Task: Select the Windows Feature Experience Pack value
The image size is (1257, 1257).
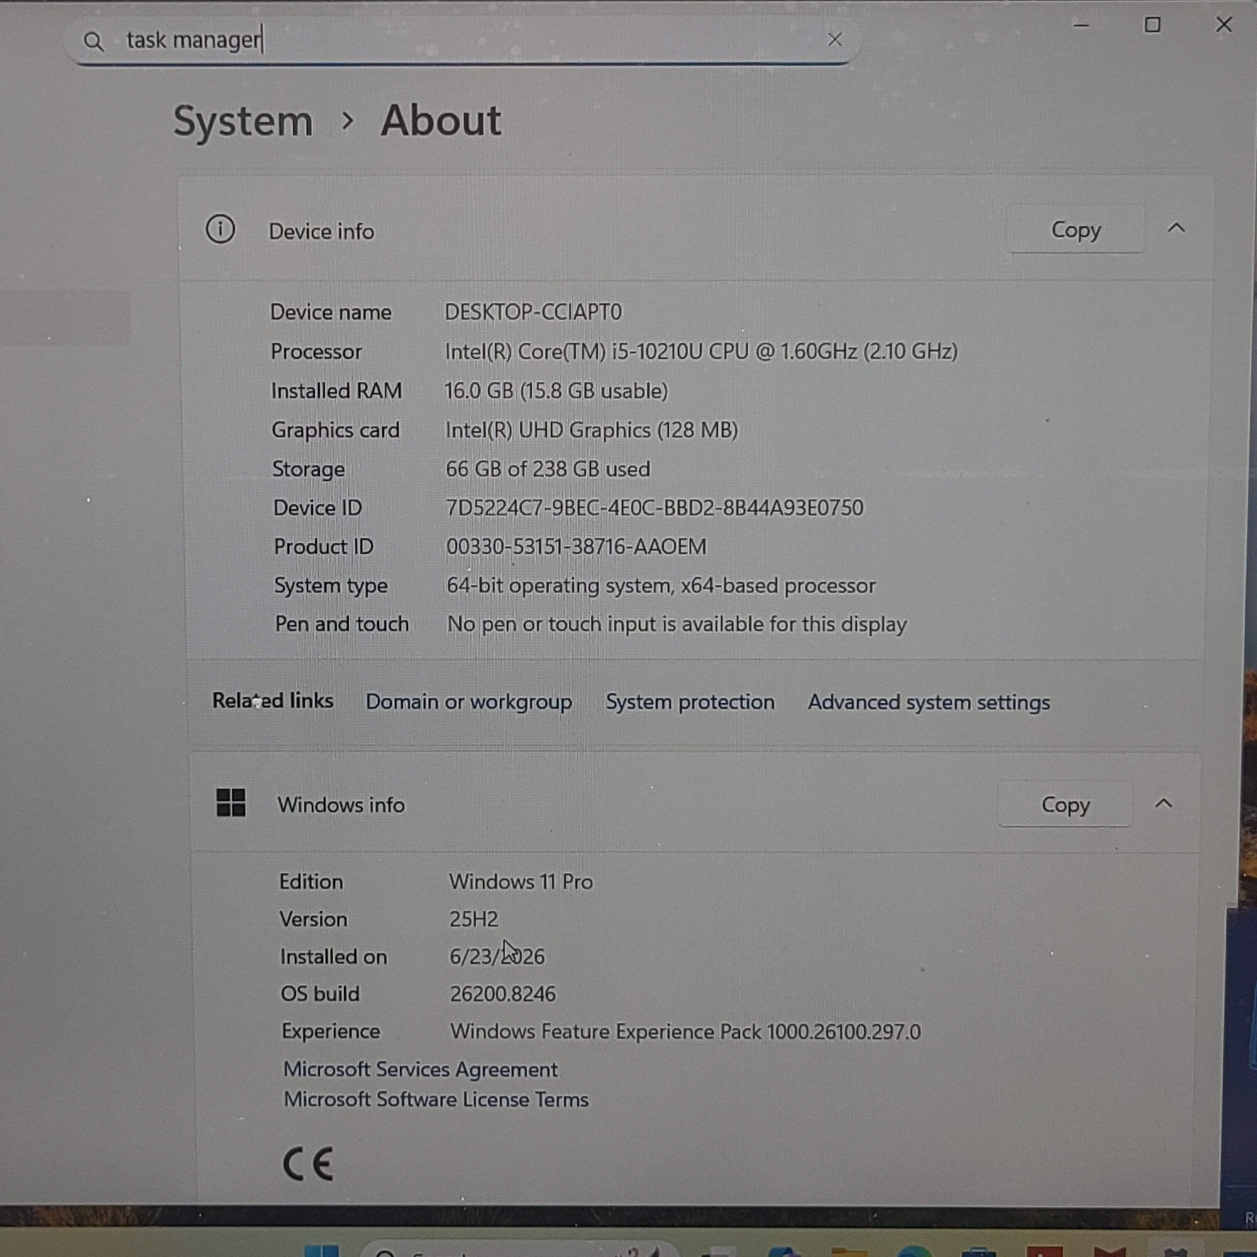Action: (x=685, y=1032)
